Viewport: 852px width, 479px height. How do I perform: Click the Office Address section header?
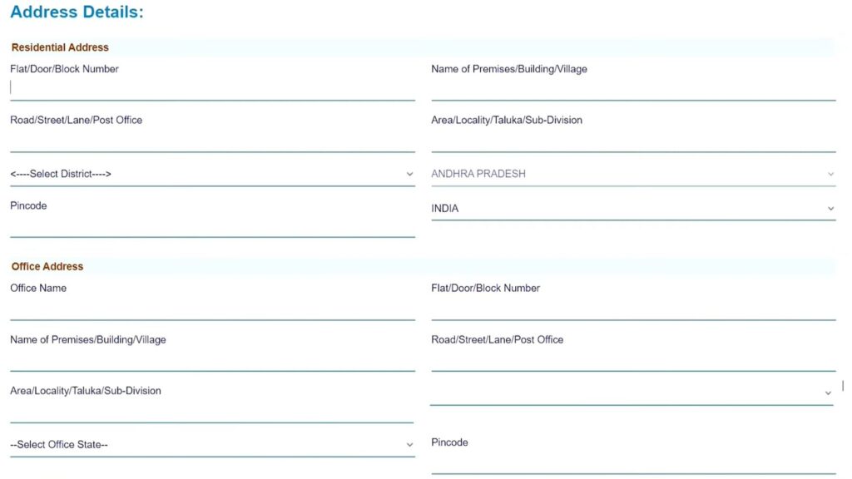coord(47,267)
